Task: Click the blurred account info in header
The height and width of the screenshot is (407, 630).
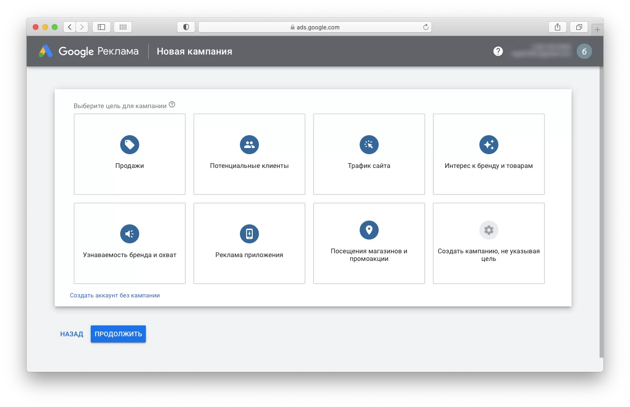Action: (540, 51)
